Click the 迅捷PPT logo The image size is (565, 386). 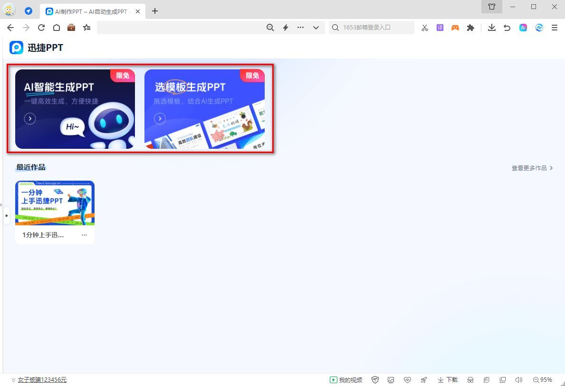click(x=37, y=48)
